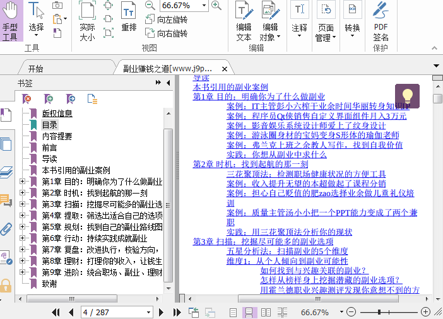Click the delete bookmark icon
Viewport: 443px width, 319px height.
tap(27, 99)
